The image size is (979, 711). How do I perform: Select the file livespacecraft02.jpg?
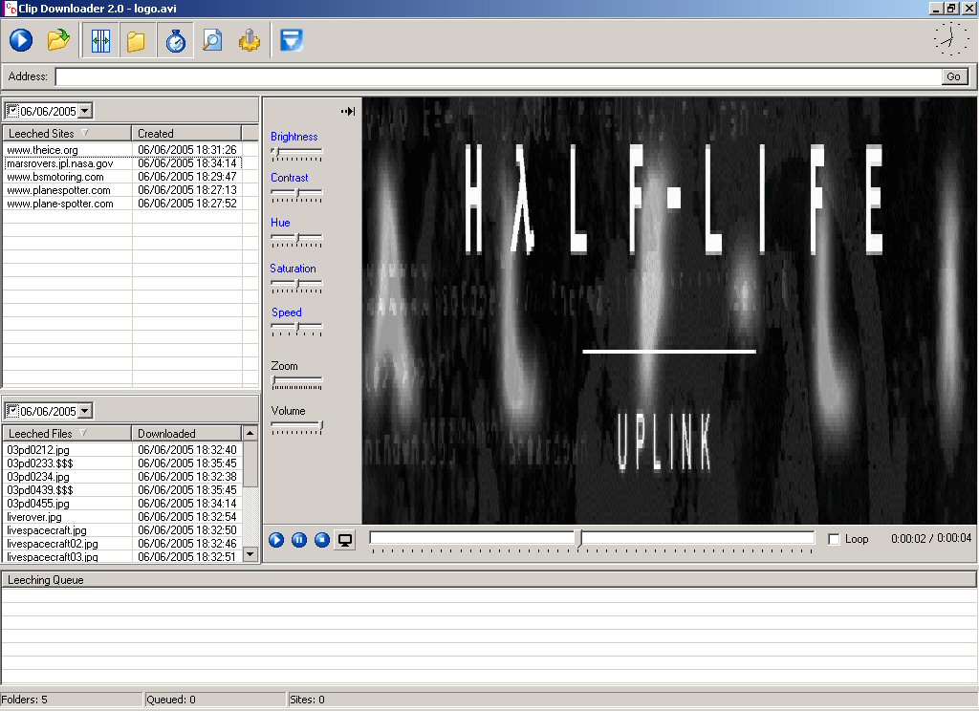point(122,544)
